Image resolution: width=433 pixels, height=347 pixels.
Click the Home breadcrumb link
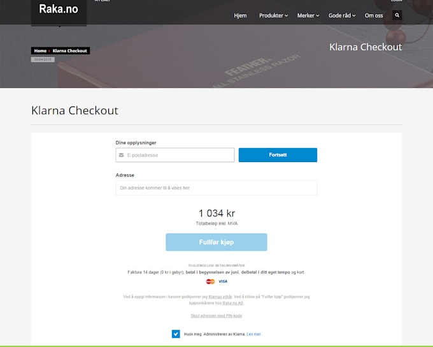click(40, 50)
